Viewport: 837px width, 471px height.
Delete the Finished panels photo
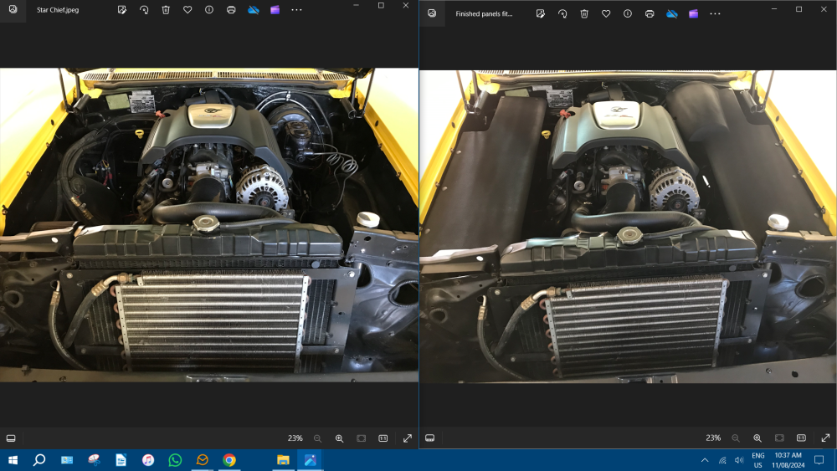tap(584, 14)
